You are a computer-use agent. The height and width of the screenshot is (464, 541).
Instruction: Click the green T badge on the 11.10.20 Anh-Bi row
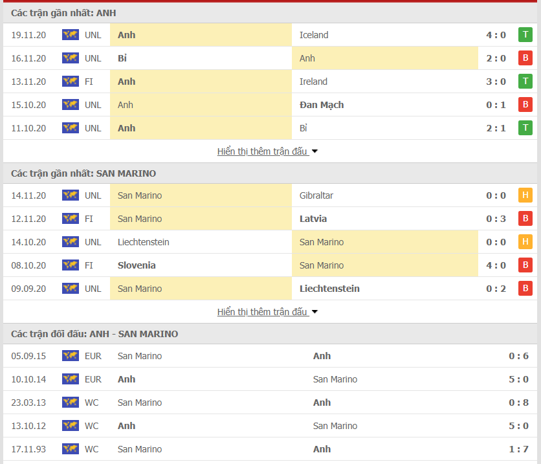pos(525,128)
